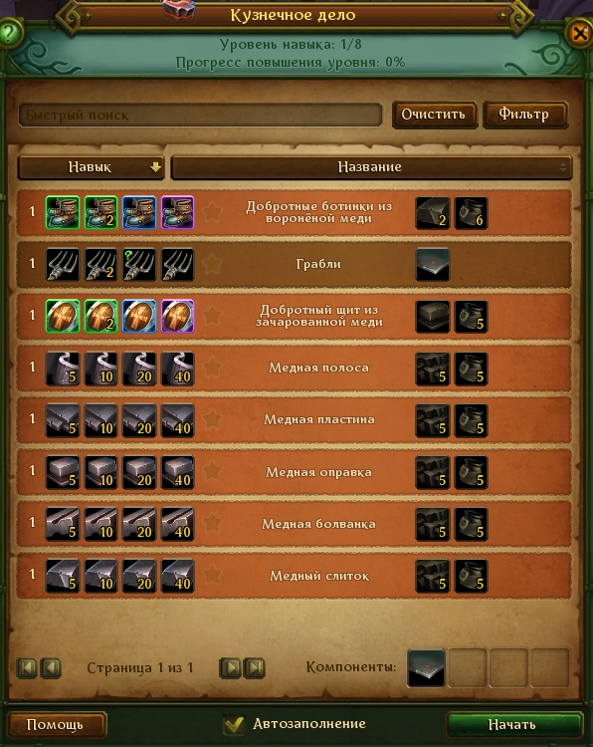The image size is (593, 747).
Task: Sort recipes by the Навык column
Action: (91, 167)
